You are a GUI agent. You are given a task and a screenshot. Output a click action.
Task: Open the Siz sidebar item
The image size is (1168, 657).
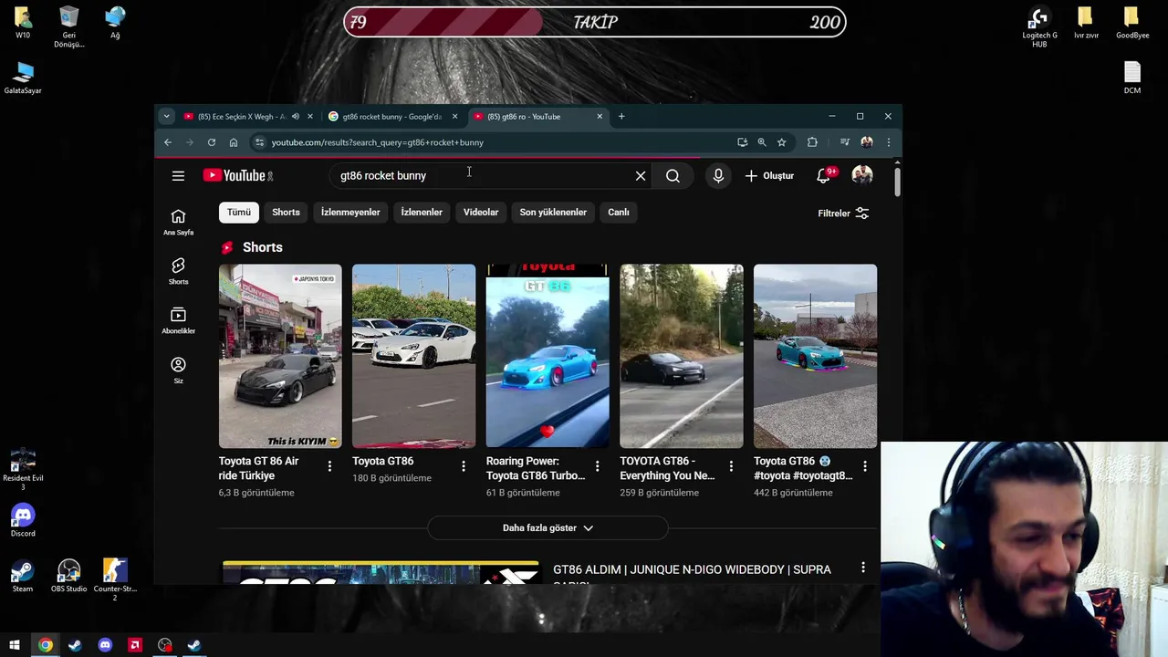pos(178,370)
